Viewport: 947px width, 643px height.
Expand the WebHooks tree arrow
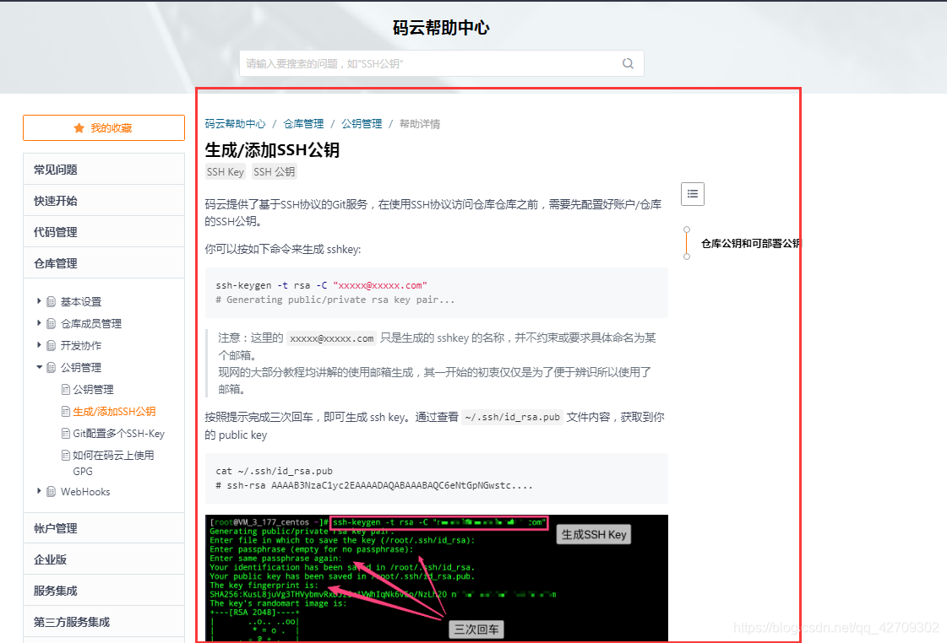39,491
